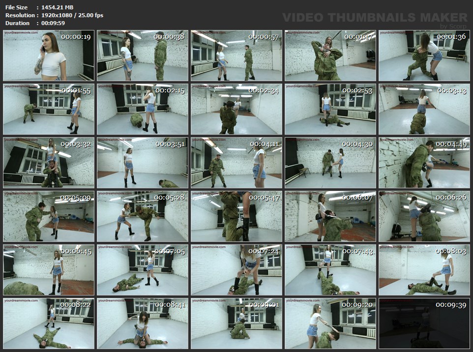Viewport: 473px width, 352px height.
Task: Open the thumbnail at 00:06:45
Action: [x=48, y=270]
